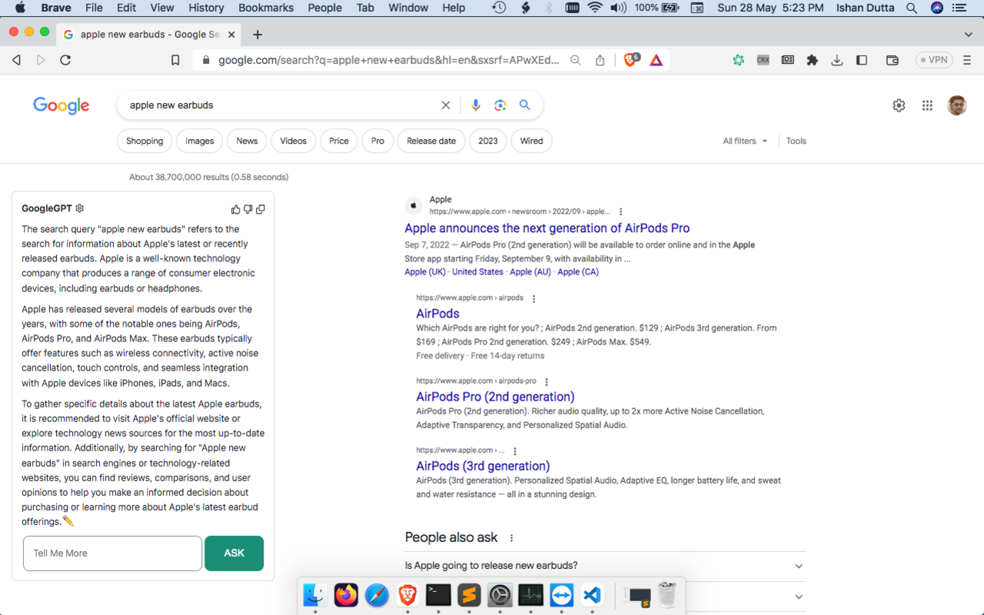
Task: Open the Bookmarks menu in the menu bar
Action: coord(266,8)
